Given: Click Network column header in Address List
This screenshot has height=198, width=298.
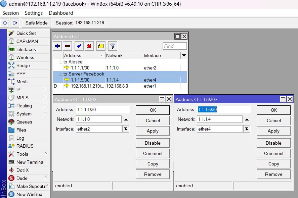Looking at the screenshot, I should click(124, 55).
